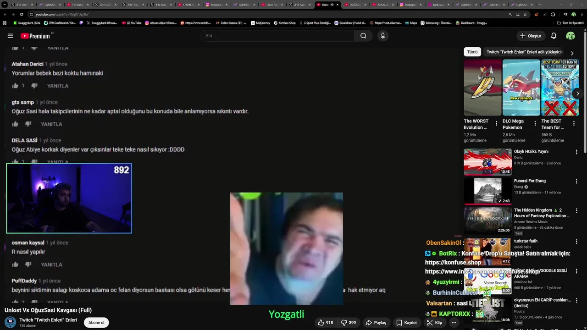Open options for The Hidden Kingdom video
The width and height of the screenshot is (587, 330).
pyautogui.click(x=576, y=211)
